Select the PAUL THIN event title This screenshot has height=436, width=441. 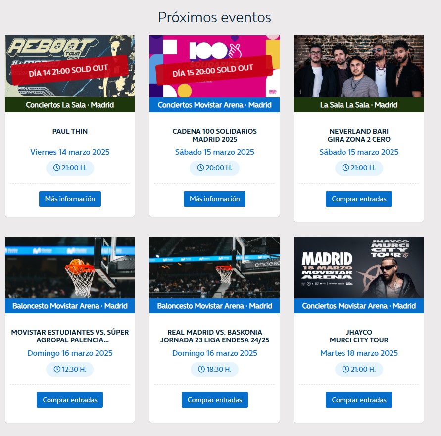pyautogui.click(x=70, y=131)
